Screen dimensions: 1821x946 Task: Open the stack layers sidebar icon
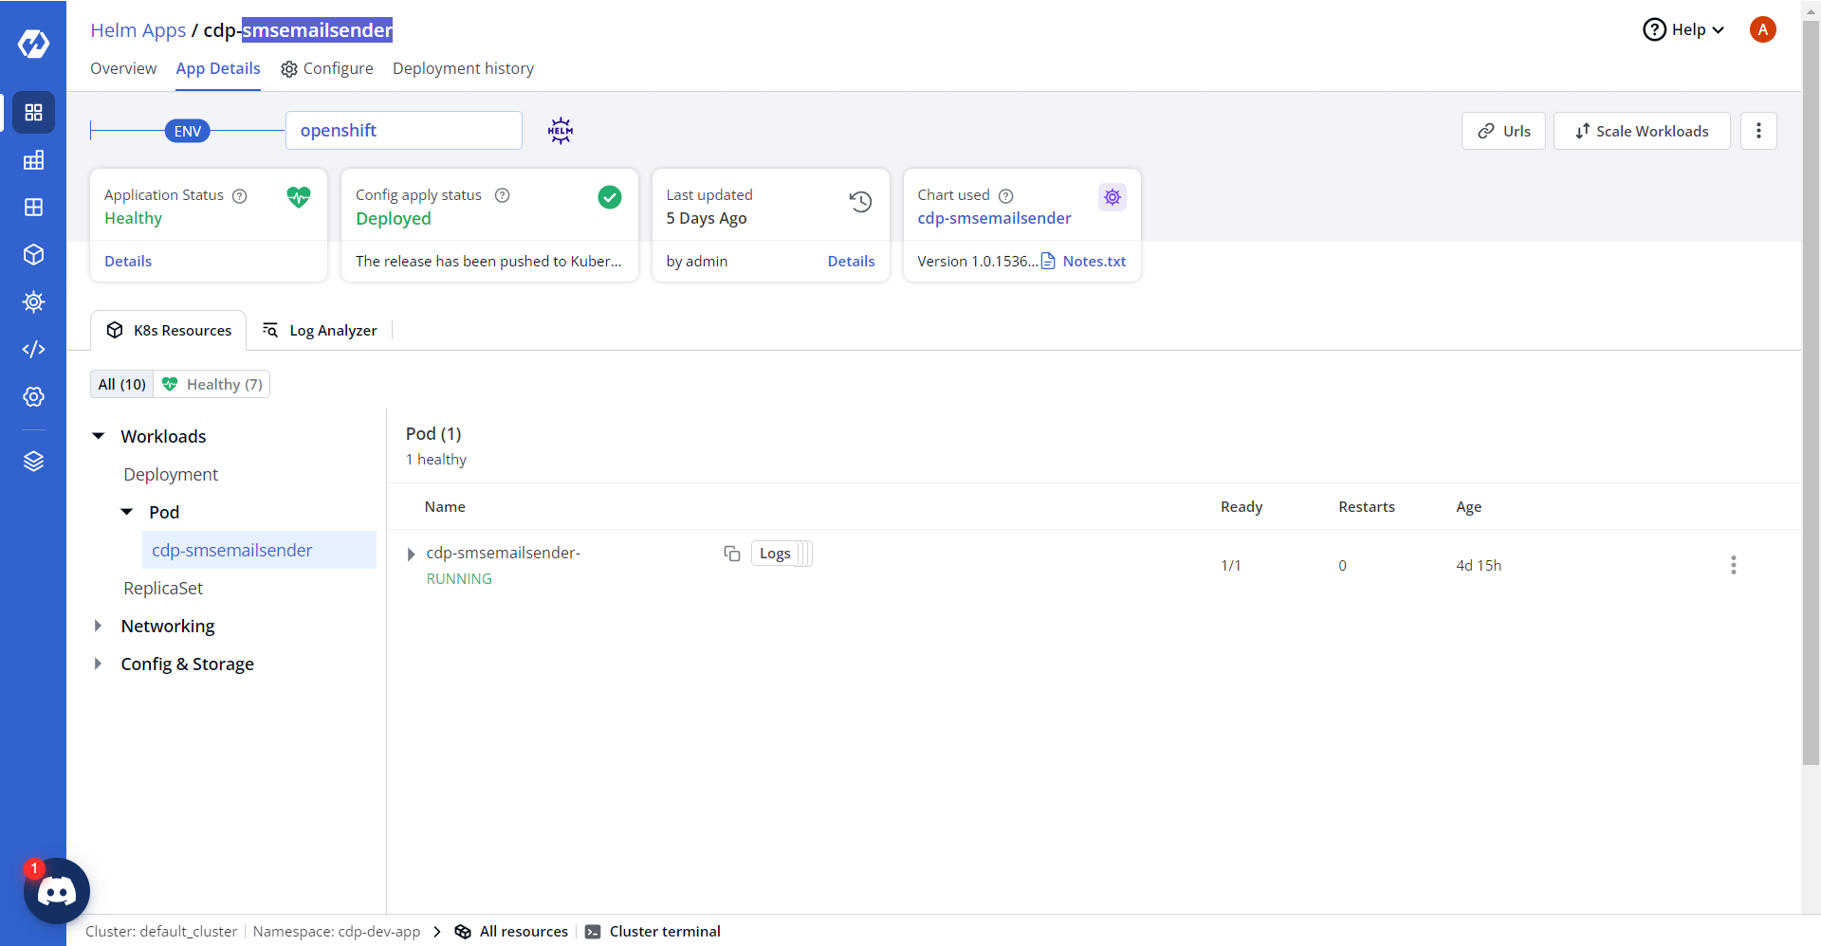coord(33,462)
